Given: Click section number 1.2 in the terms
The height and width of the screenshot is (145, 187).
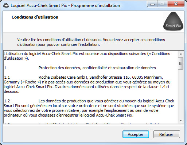Looking at the screenshot, I should pyautogui.click(x=7, y=101).
